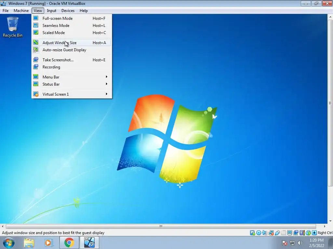The width and height of the screenshot is (333, 249).
Task: Open the Devices menu
Action: pos(68,11)
